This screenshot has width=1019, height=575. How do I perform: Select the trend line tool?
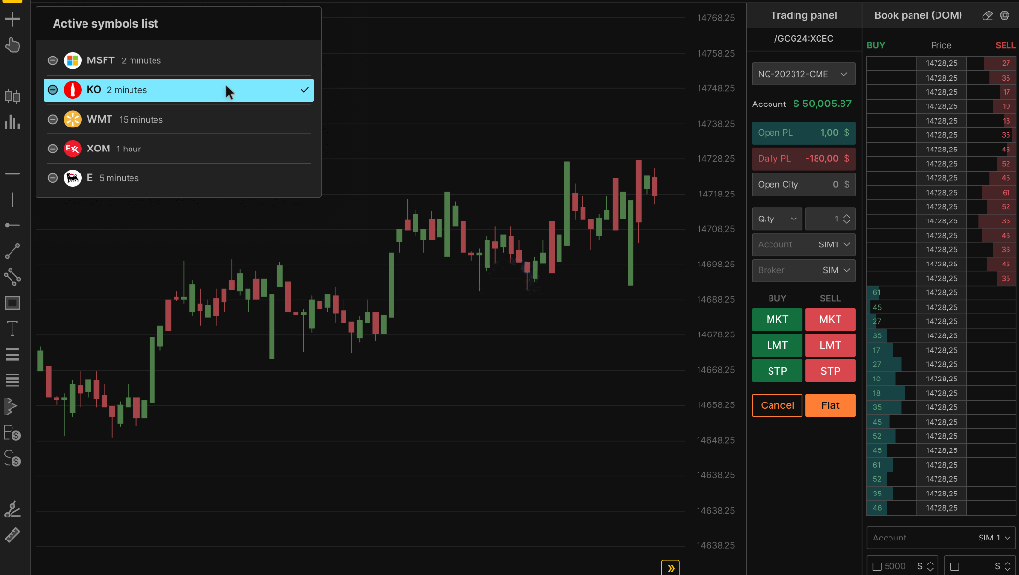(12, 251)
